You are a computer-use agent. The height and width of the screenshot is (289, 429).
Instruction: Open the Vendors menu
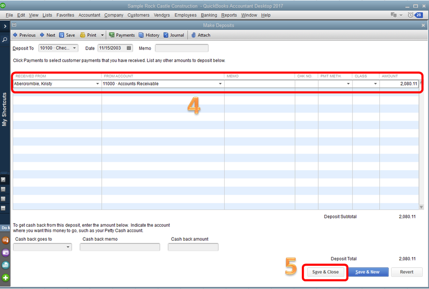click(162, 15)
